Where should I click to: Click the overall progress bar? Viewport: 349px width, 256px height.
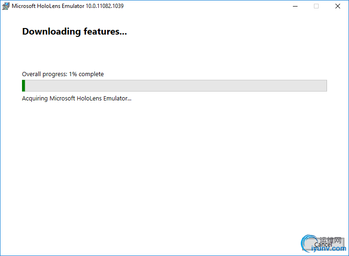pyautogui.click(x=174, y=85)
